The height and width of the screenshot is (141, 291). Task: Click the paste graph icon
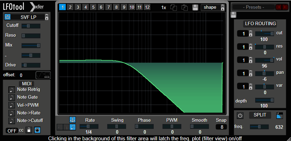pos(184,8)
